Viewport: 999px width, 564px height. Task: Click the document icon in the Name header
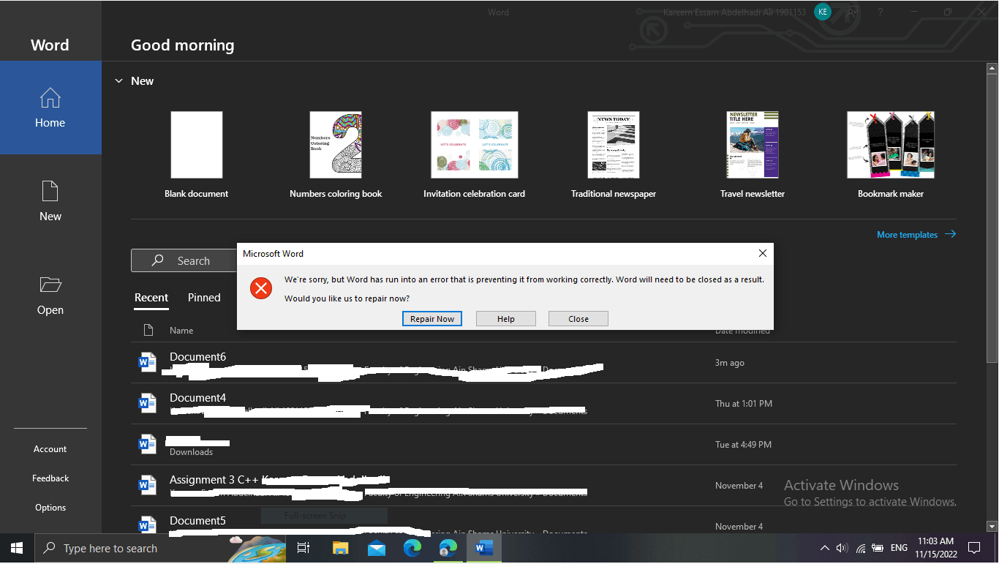[148, 330]
